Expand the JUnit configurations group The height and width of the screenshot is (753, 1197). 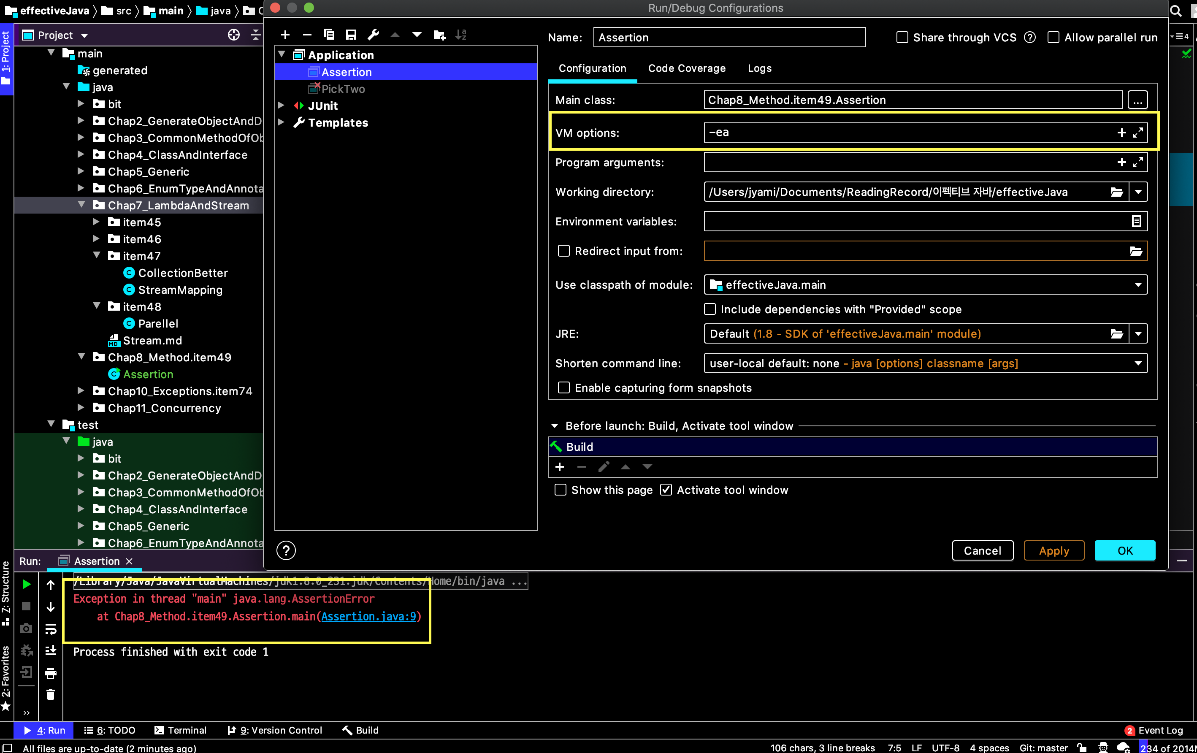(x=282, y=106)
